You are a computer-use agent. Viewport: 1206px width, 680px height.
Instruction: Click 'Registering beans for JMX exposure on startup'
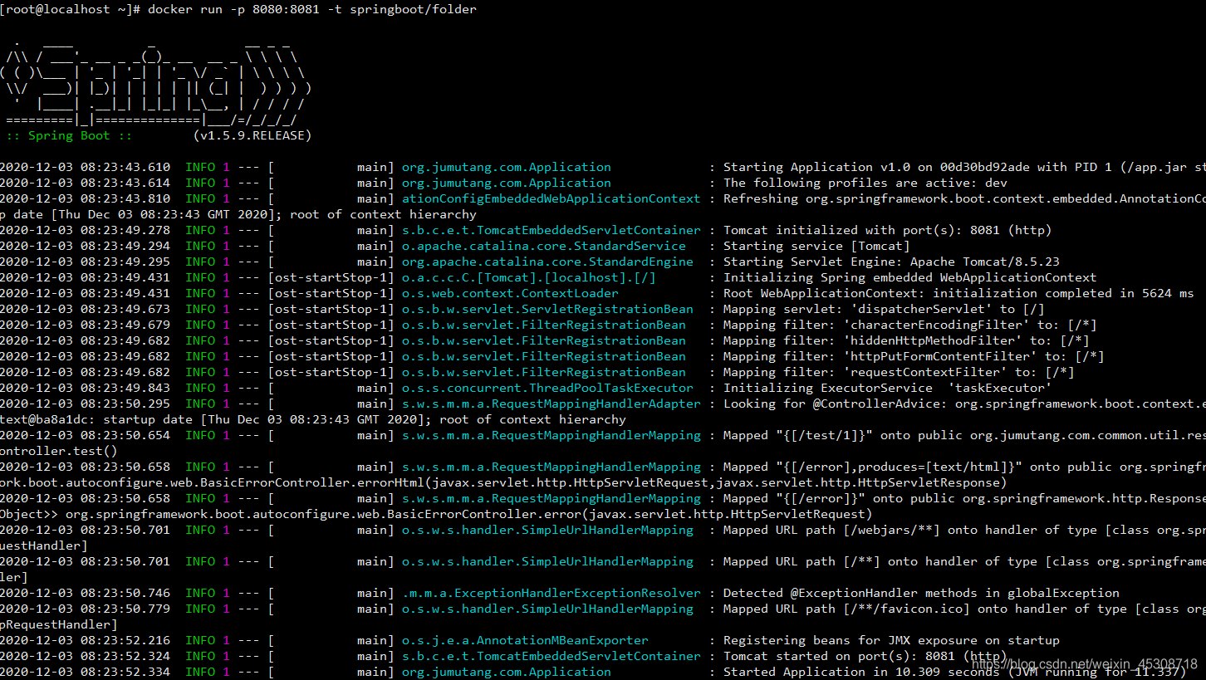(891, 640)
